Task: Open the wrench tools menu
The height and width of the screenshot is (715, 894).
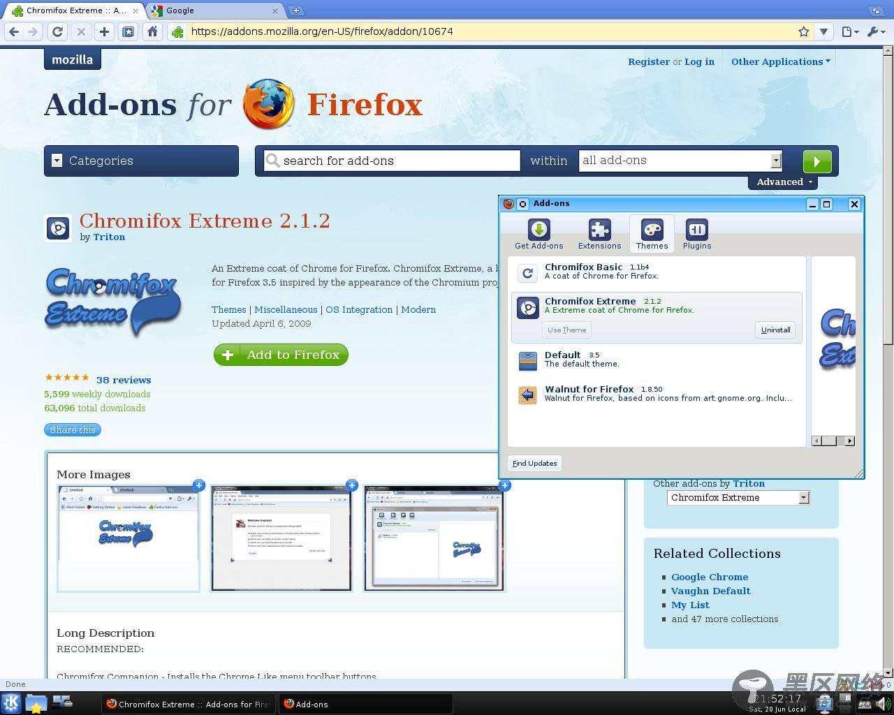Action: pos(876,31)
